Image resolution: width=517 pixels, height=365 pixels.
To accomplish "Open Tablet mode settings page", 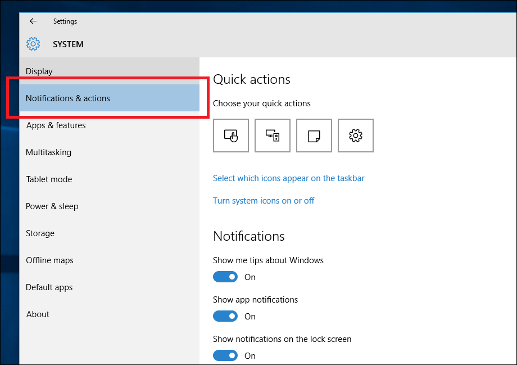I will (110, 179).
